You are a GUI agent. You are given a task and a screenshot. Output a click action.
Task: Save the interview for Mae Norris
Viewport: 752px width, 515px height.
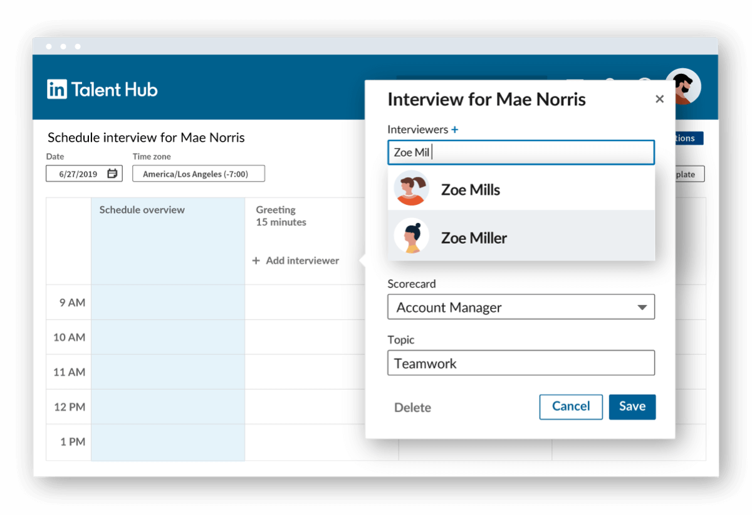click(x=632, y=406)
